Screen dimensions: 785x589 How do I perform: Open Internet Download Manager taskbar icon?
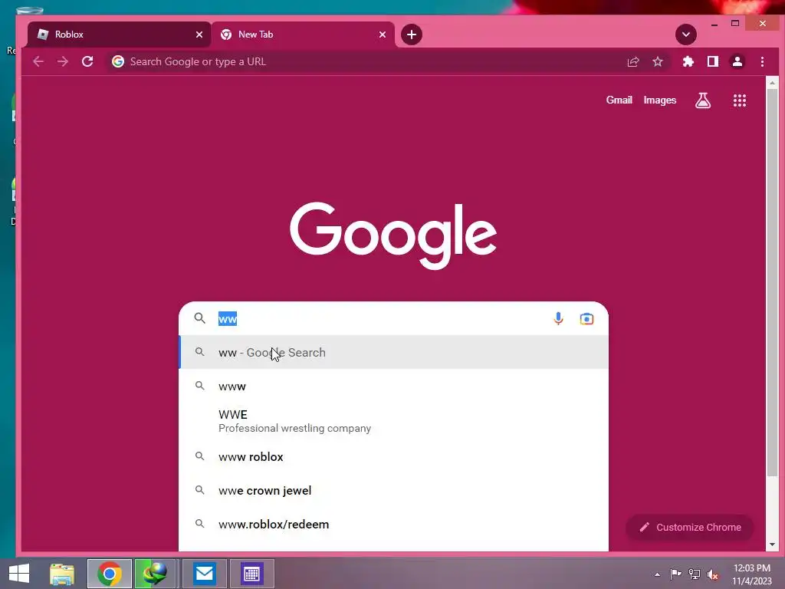coord(155,574)
